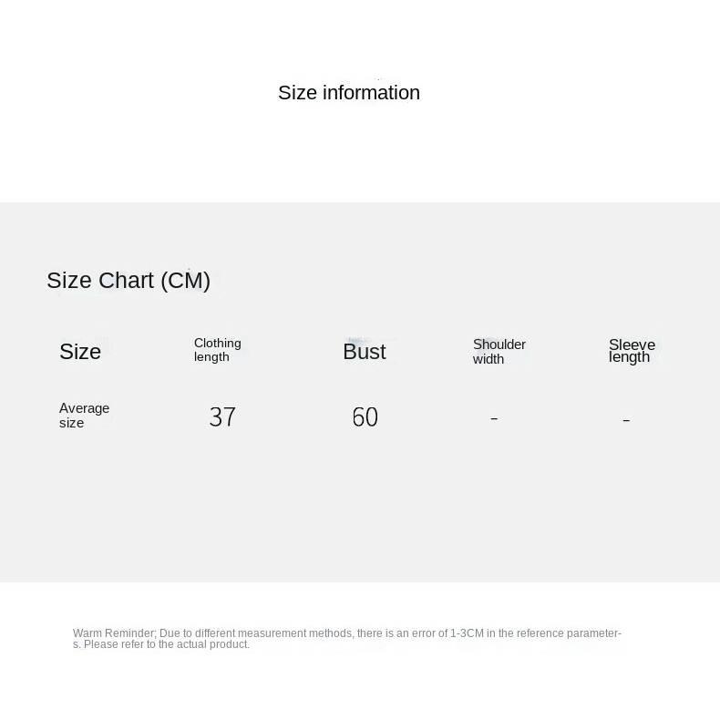720x720 pixels.
Task: Click the "Size information" title
Action: coord(348,93)
